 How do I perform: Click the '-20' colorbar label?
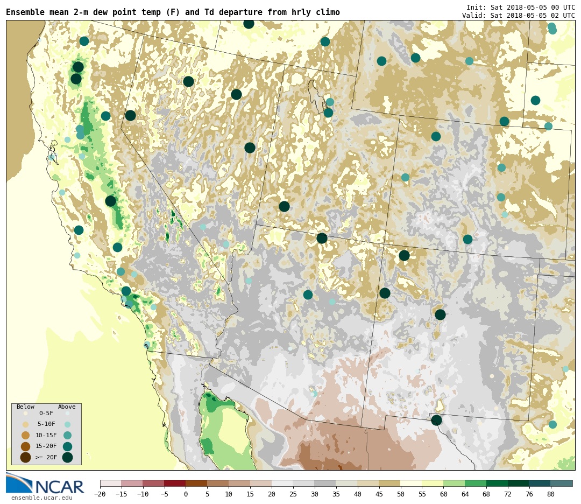100,494
